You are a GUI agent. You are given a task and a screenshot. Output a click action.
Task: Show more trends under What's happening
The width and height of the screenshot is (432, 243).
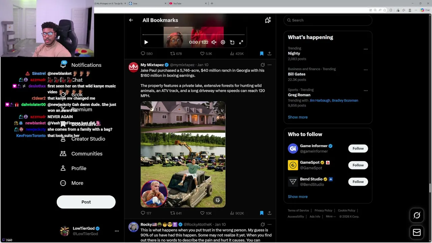coord(298,117)
